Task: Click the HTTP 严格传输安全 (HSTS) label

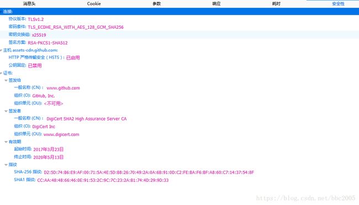Action: pos(36,57)
